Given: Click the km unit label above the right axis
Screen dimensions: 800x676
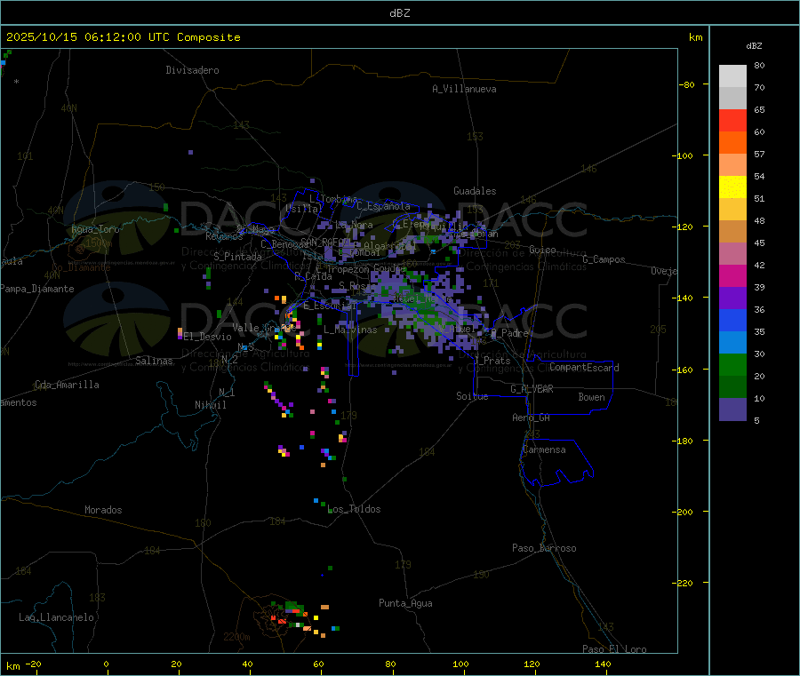Looking at the screenshot, I should 695,37.
